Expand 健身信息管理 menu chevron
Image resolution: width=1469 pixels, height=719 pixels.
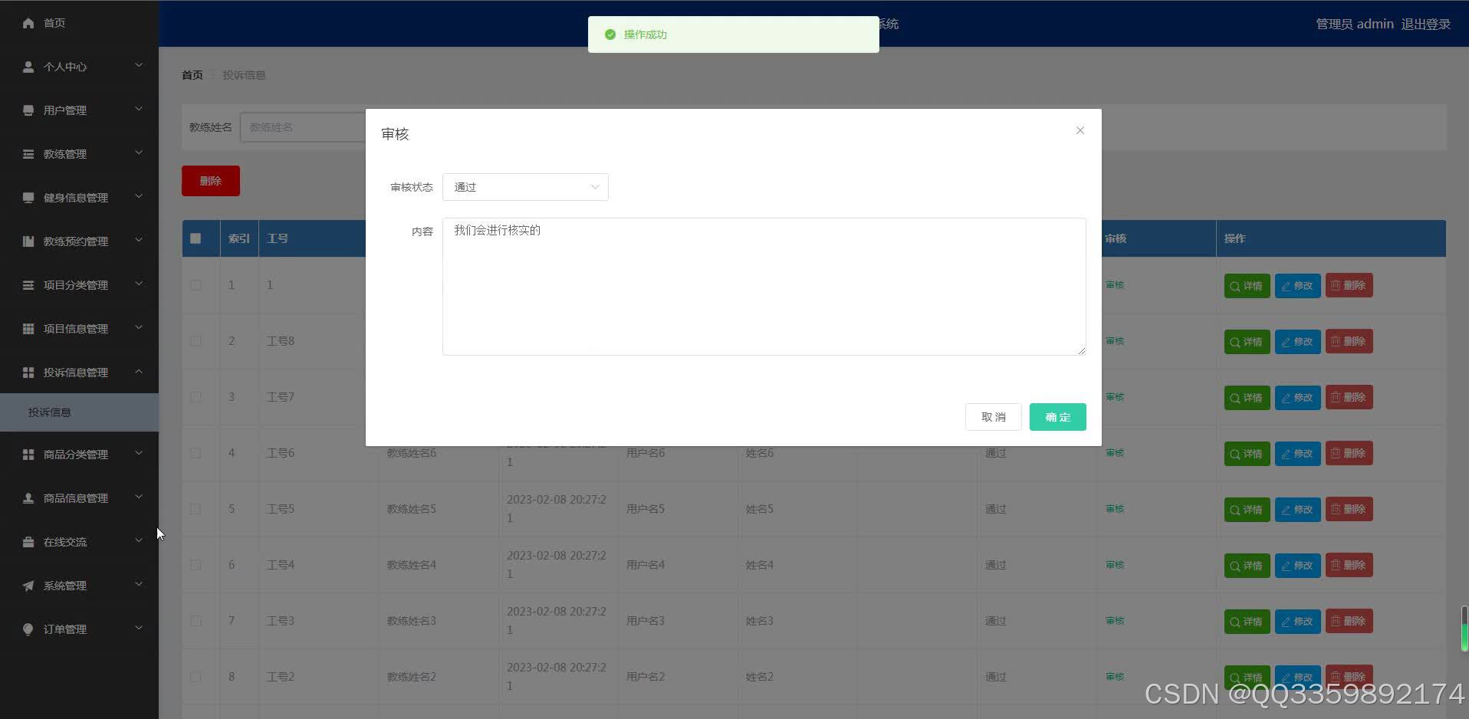click(139, 196)
